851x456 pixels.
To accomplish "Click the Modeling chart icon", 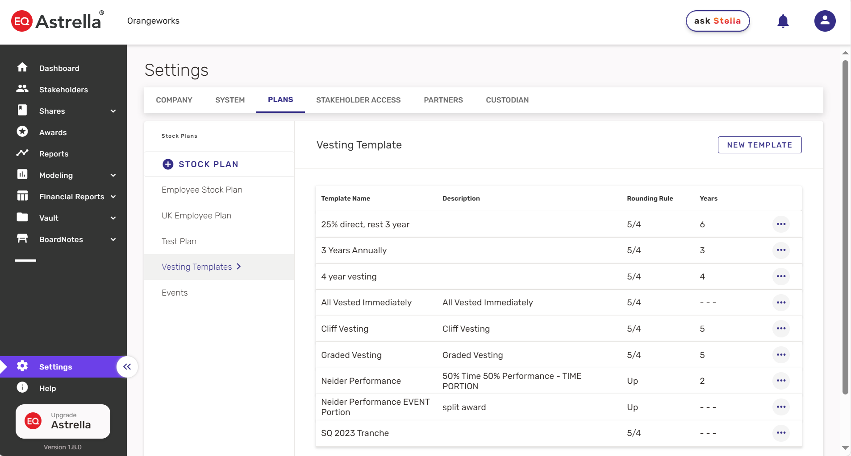I will 22,174.
